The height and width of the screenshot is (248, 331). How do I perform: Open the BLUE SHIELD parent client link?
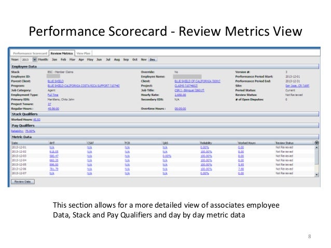(56, 81)
